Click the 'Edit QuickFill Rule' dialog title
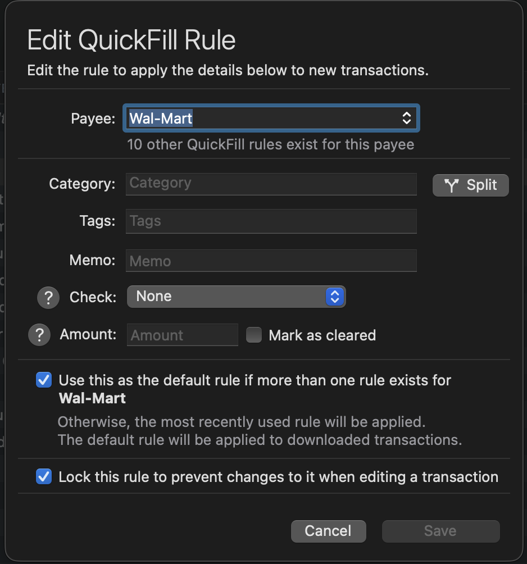This screenshot has width=527, height=564. 131,41
